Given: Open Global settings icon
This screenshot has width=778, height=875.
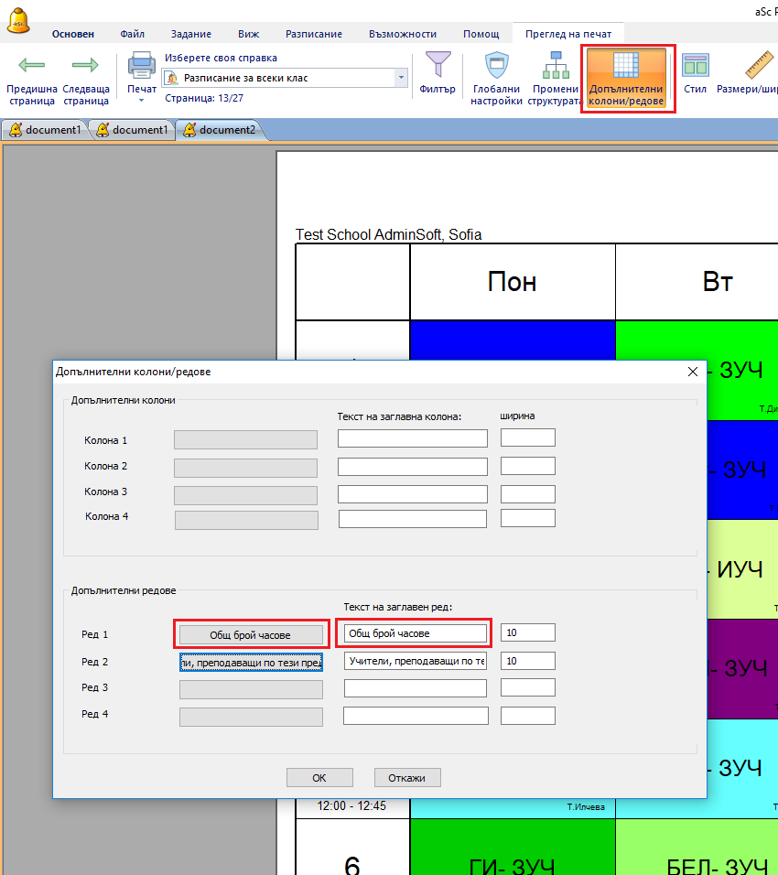Looking at the screenshot, I should tap(496, 66).
